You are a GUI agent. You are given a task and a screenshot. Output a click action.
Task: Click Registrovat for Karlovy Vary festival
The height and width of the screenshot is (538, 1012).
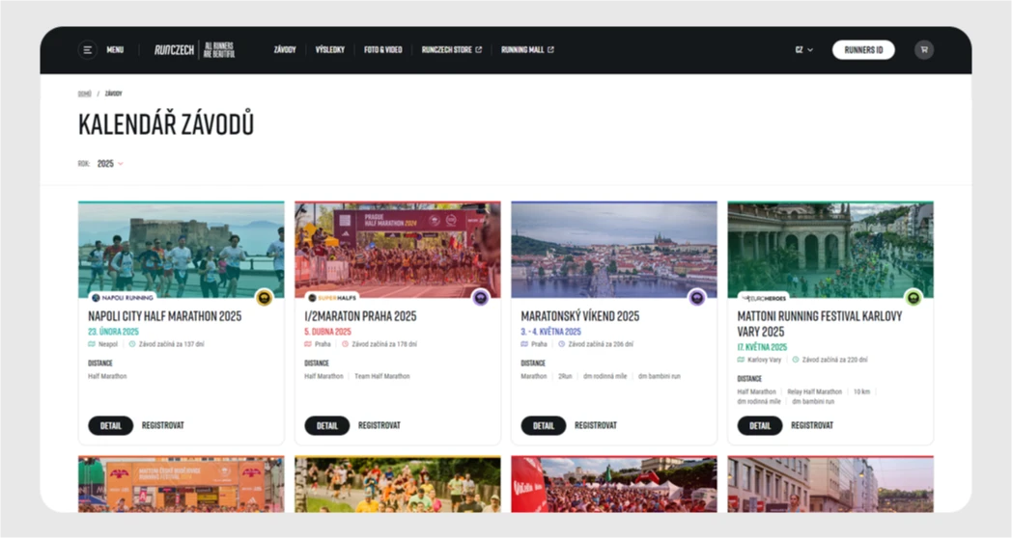[x=812, y=425]
